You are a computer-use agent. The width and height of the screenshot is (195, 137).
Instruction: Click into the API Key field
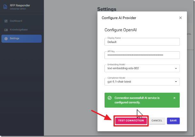coord(142,55)
